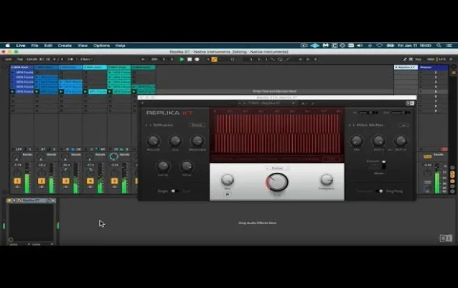Viewport: 458px width, 288px height.
Task: Launch the playing clip in the fourth track
Action: point(85,92)
